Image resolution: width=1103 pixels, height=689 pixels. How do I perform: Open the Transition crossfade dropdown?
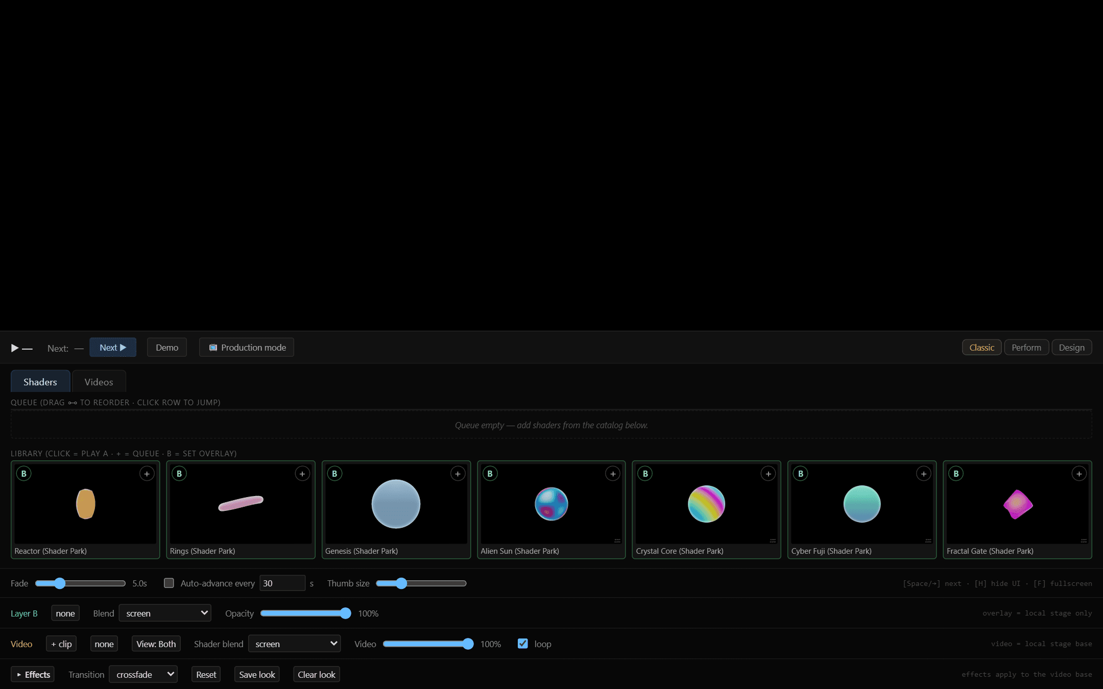coord(143,674)
